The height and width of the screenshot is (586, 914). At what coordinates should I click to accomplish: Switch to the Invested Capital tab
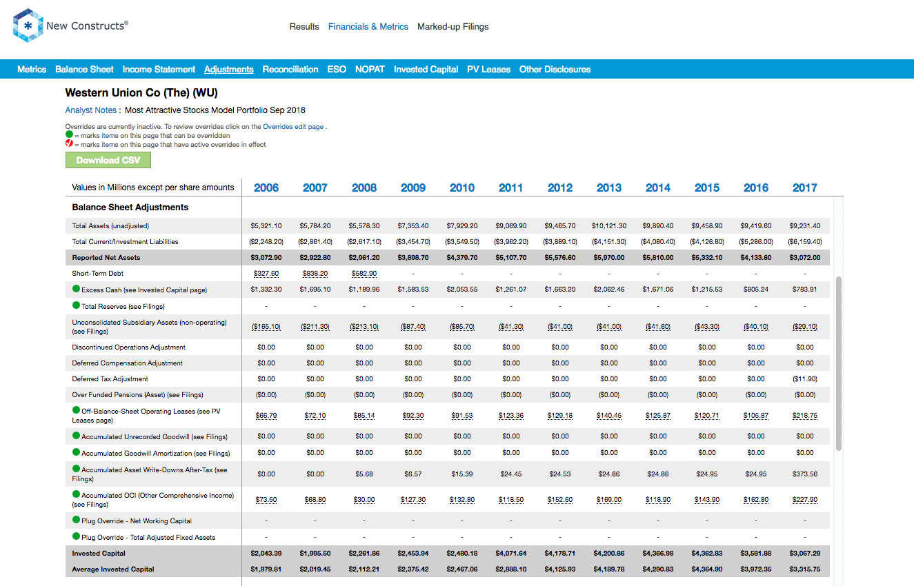click(426, 69)
